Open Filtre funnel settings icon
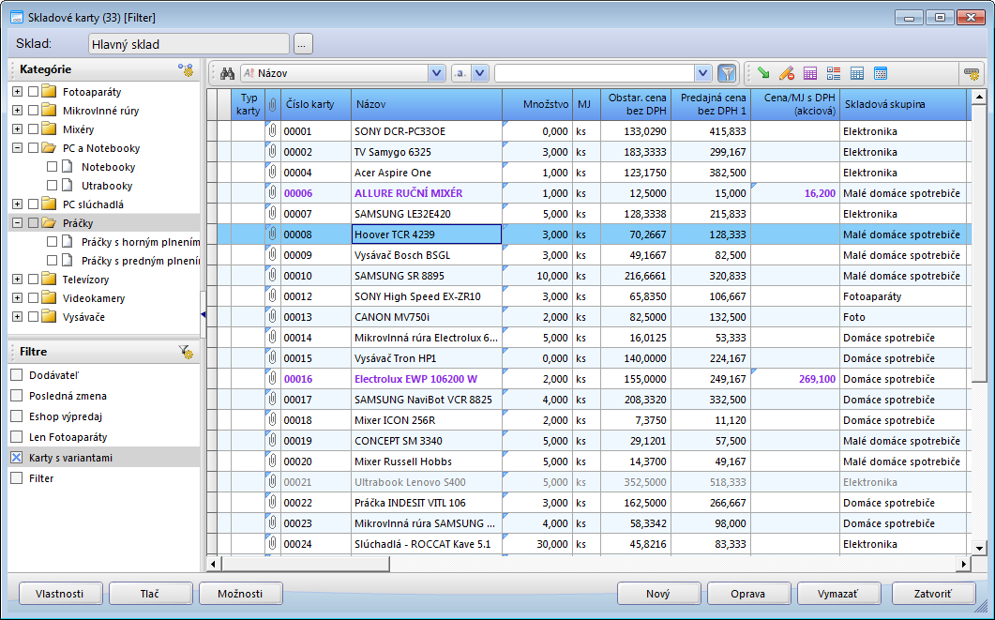 [x=186, y=352]
